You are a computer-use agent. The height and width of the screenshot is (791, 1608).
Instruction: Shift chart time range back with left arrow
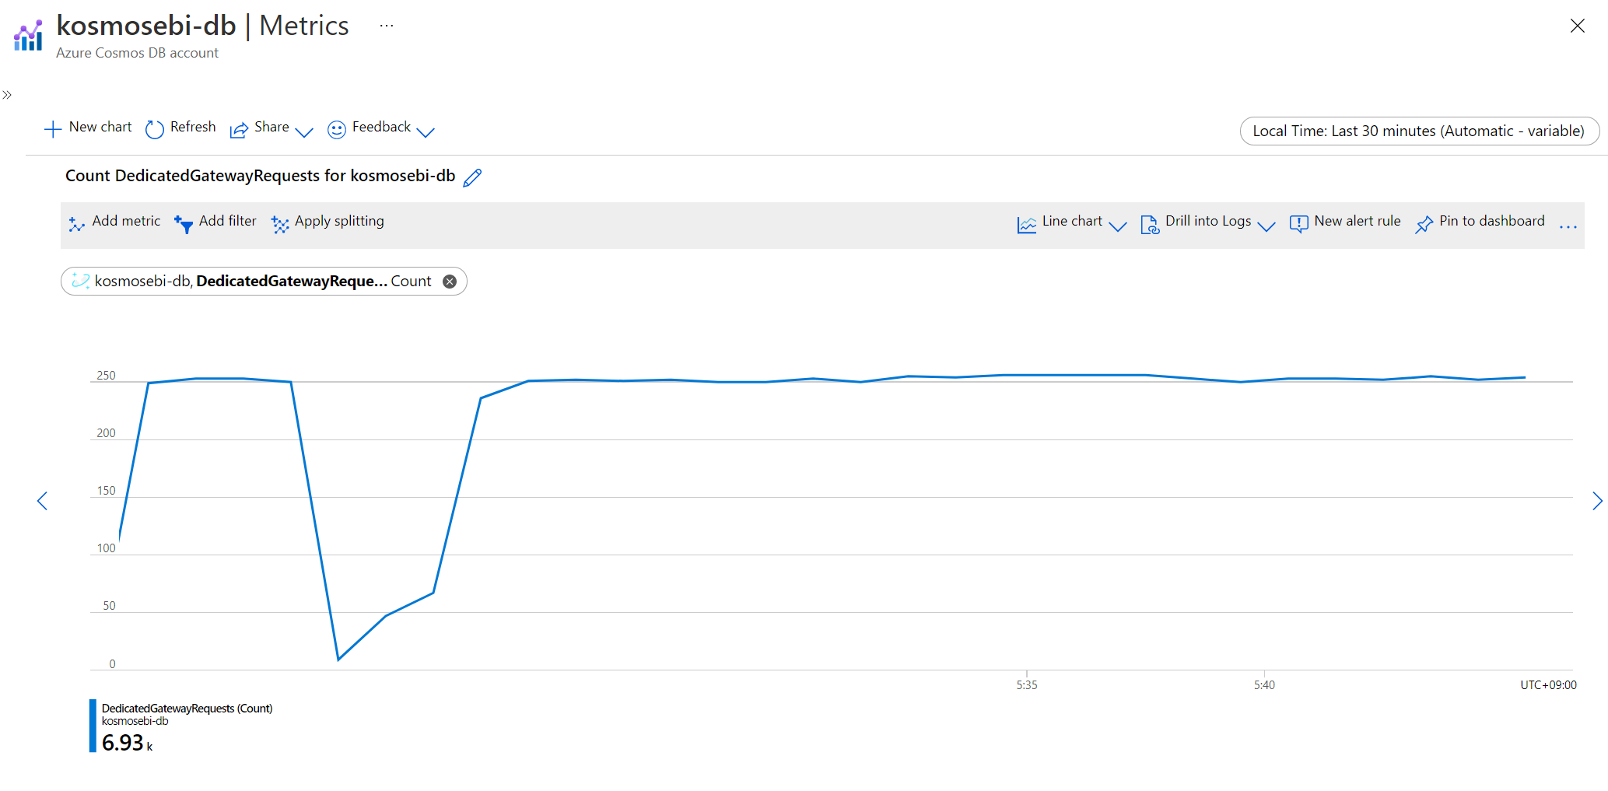(43, 501)
